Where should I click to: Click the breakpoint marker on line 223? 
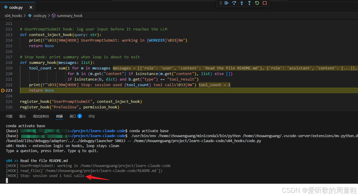pos(3,91)
